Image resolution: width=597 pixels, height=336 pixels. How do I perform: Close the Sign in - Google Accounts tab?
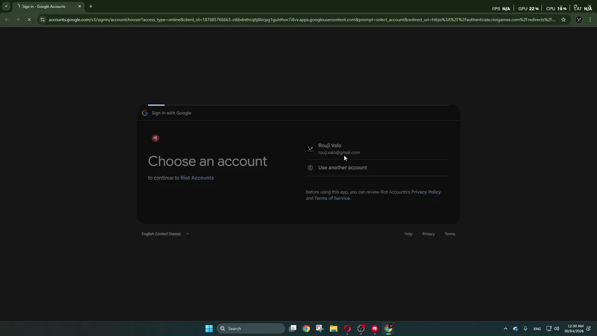point(79,7)
